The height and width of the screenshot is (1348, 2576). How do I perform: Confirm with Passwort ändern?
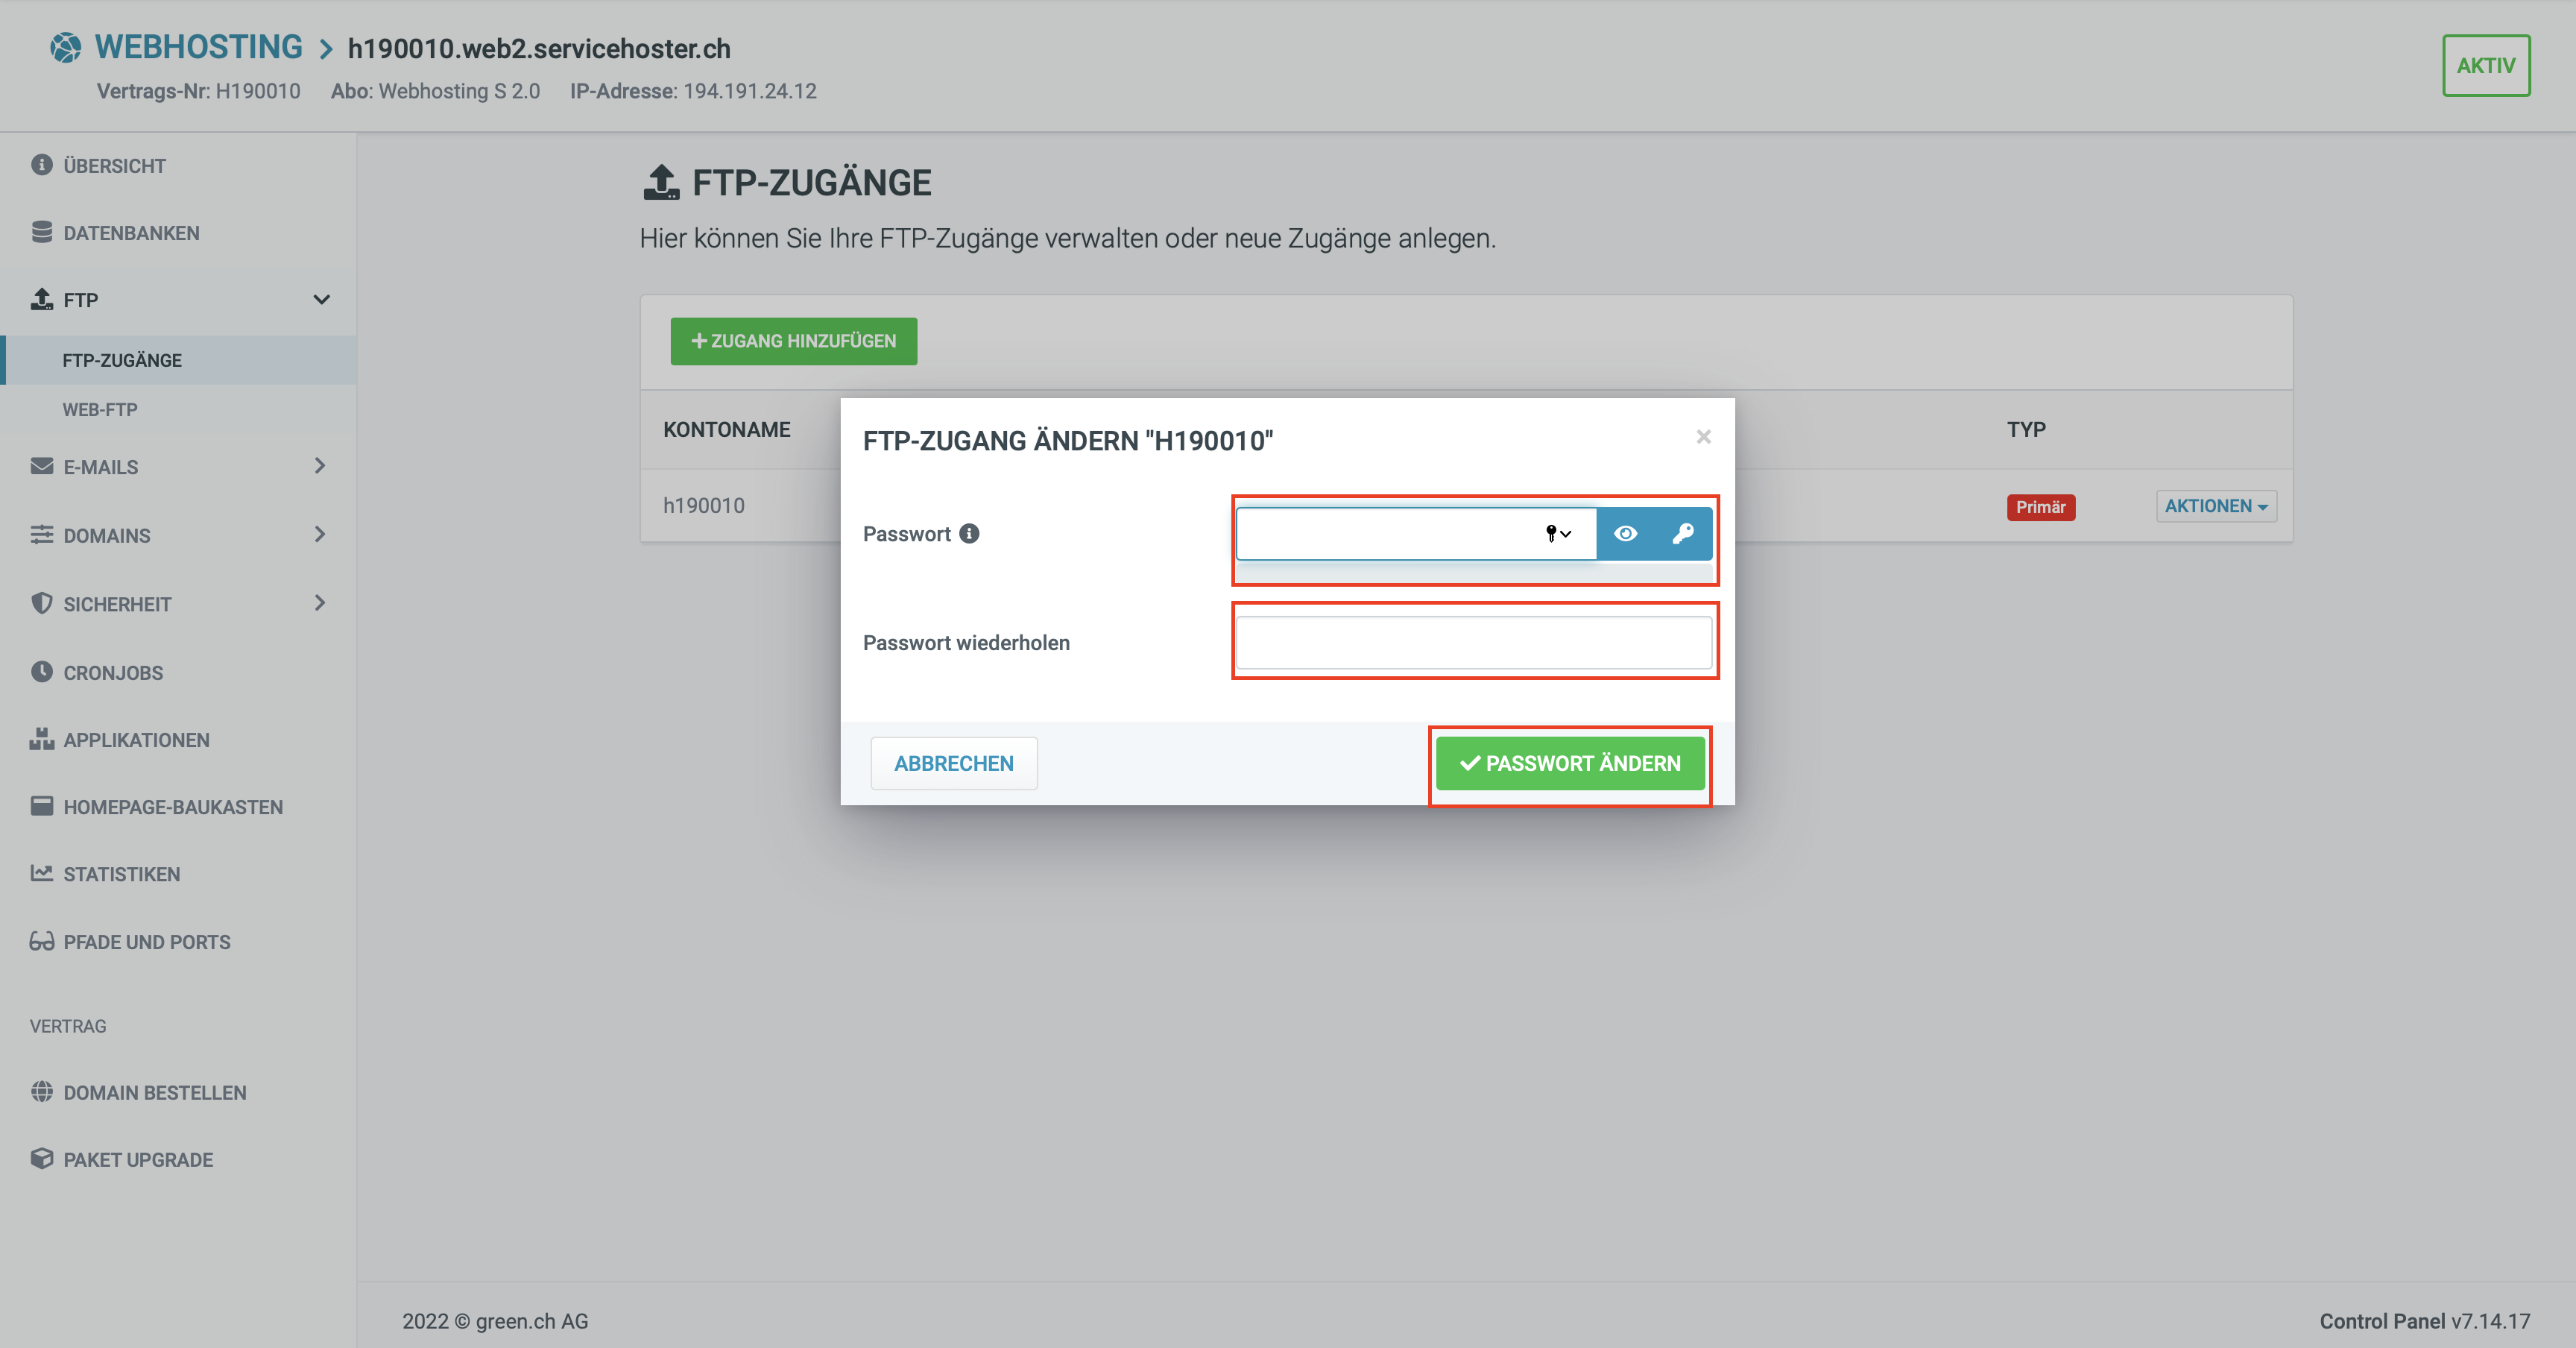coord(1569,763)
